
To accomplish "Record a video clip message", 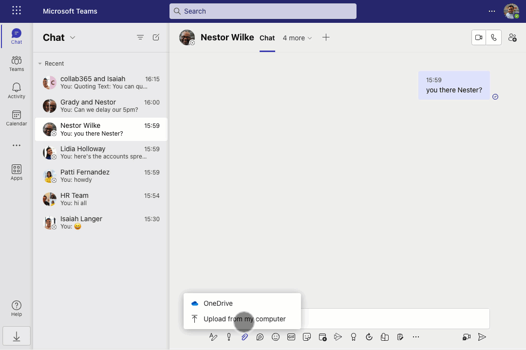I will click(466, 337).
